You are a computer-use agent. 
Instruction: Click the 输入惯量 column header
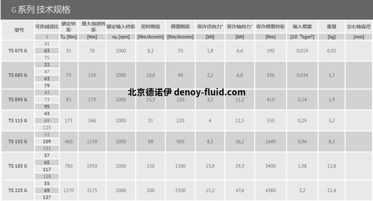[302, 27]
